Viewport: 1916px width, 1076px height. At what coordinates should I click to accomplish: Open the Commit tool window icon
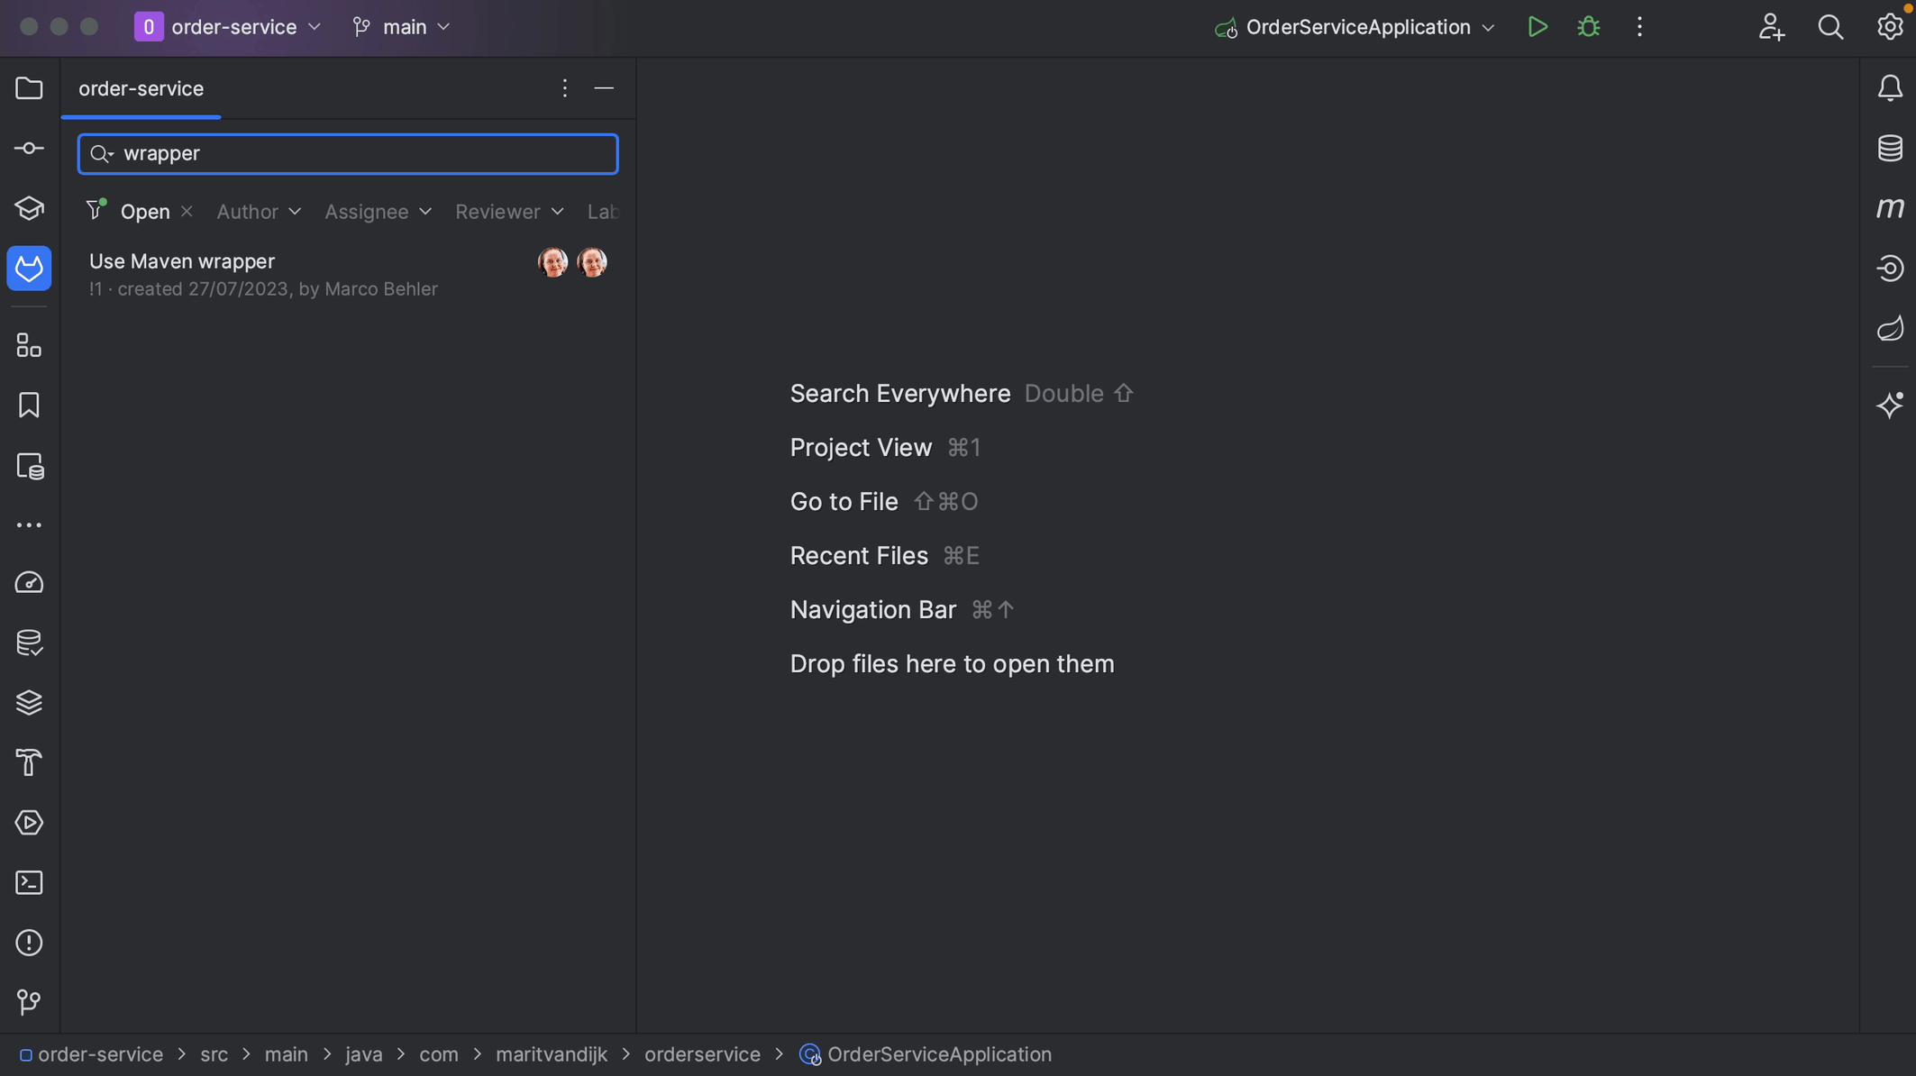click(29, 148)
